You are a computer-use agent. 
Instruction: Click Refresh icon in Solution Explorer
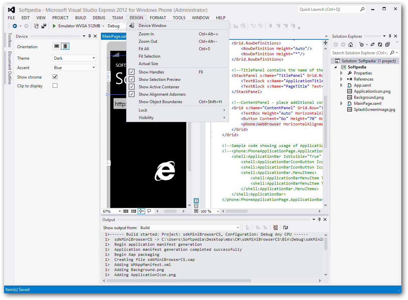pyautogui.click(x=380, y=44)
